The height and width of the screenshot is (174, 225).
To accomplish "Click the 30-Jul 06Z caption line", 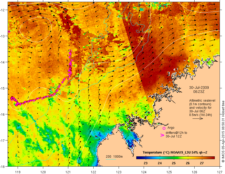I will point(197,111).
